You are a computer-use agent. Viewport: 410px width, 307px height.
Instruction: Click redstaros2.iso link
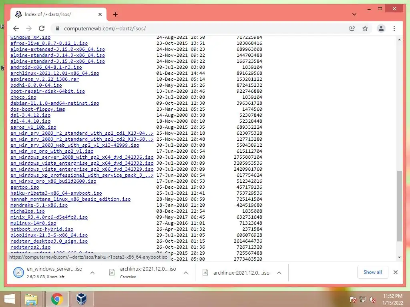[x=30, y=247]
